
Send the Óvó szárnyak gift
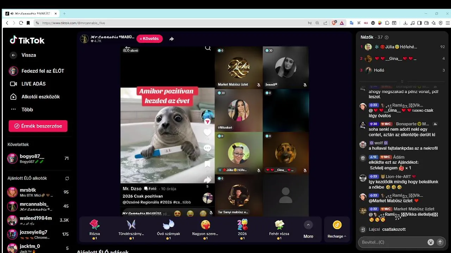pos(168,229)
